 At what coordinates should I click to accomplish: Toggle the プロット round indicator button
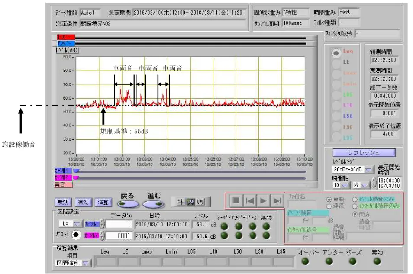pyautogui.click(x=76, y=235)
